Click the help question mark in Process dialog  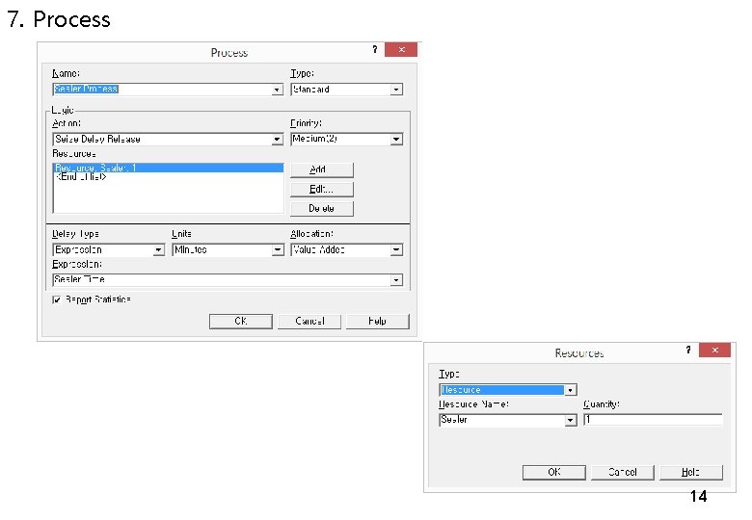(375, 49)
